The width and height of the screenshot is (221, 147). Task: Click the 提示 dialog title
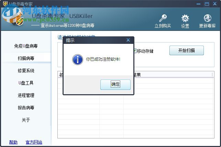tap(70, 40)
